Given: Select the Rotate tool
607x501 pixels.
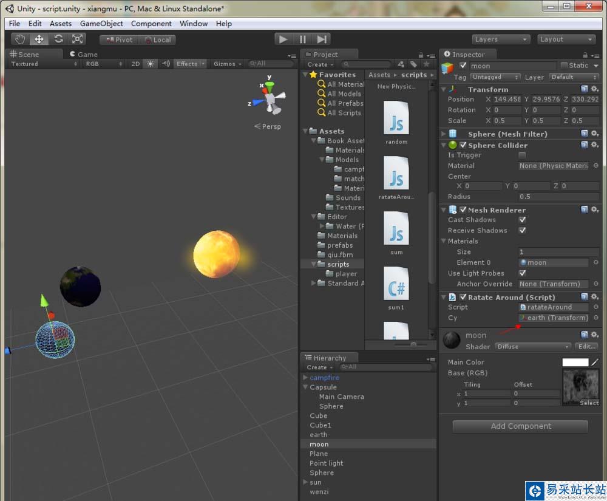Looking at the screenshot, I should click(58, 39).
